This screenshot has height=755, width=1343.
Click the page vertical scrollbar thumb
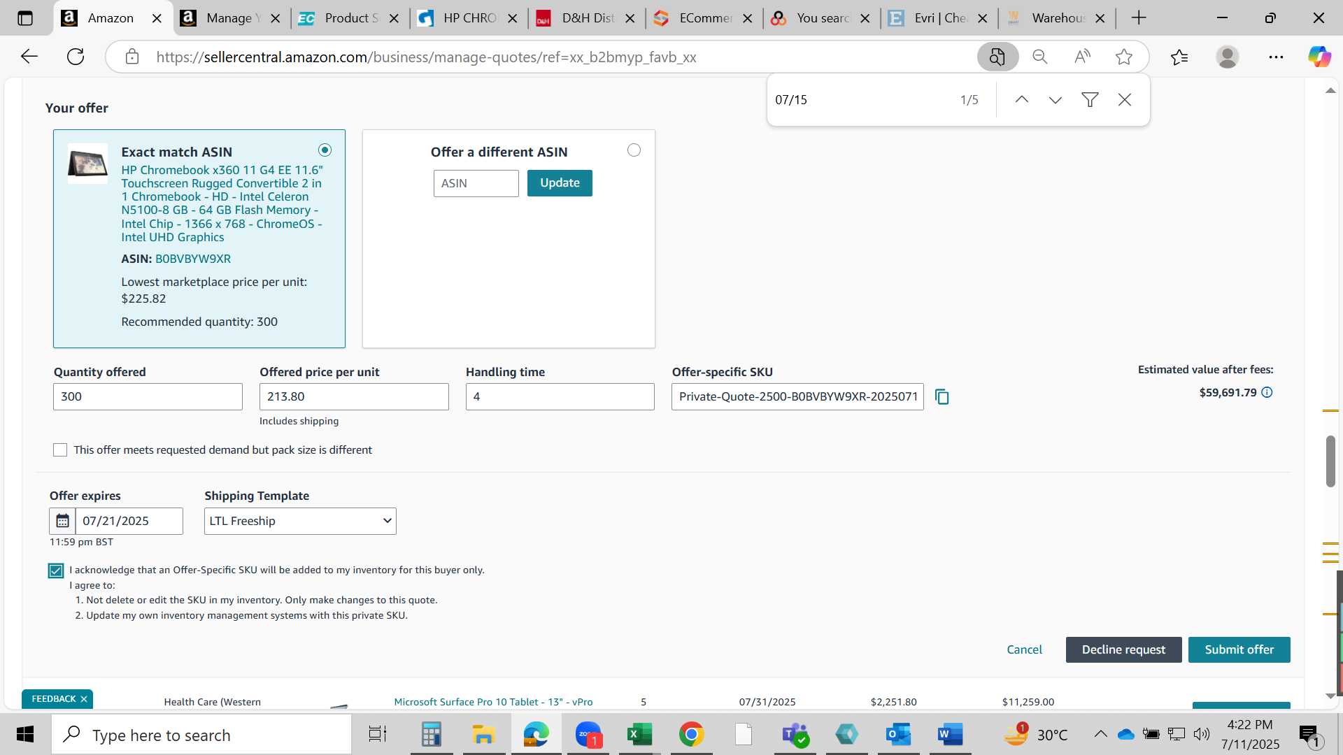(x=1330, y=461)
